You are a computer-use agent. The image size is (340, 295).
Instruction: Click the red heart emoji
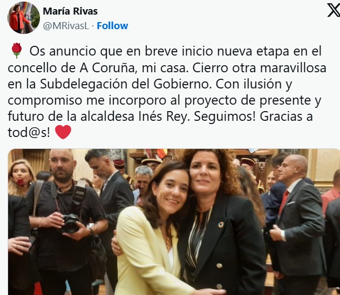click(63, 132)
